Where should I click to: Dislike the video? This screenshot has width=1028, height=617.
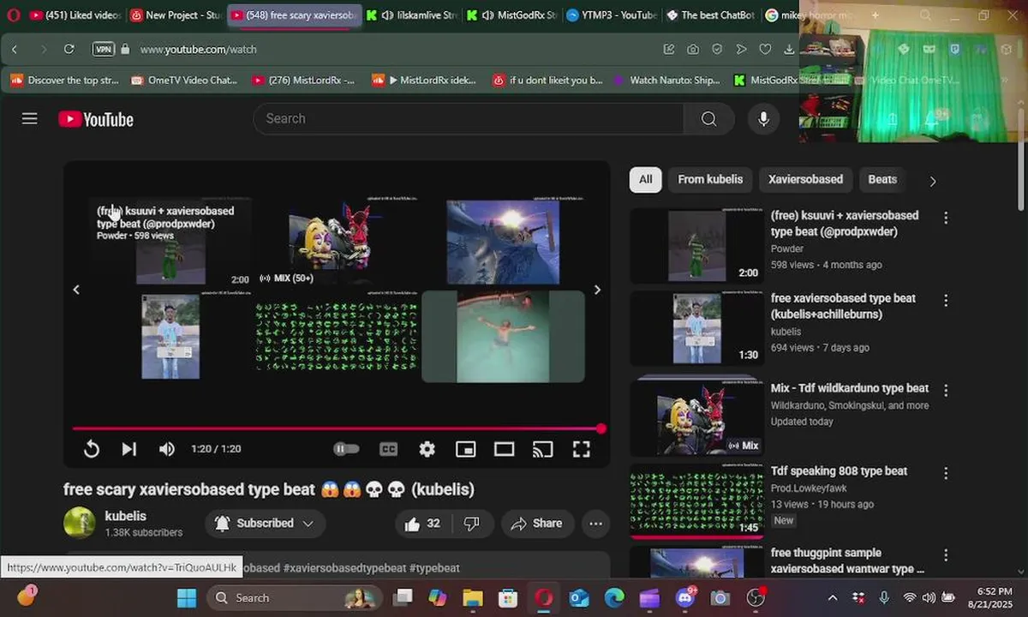pyautogui.click(x=472, y=524)
